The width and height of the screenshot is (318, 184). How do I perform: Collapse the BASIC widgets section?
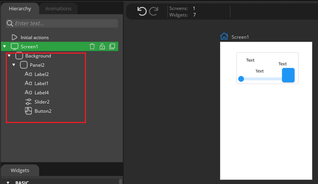[8, 182]
